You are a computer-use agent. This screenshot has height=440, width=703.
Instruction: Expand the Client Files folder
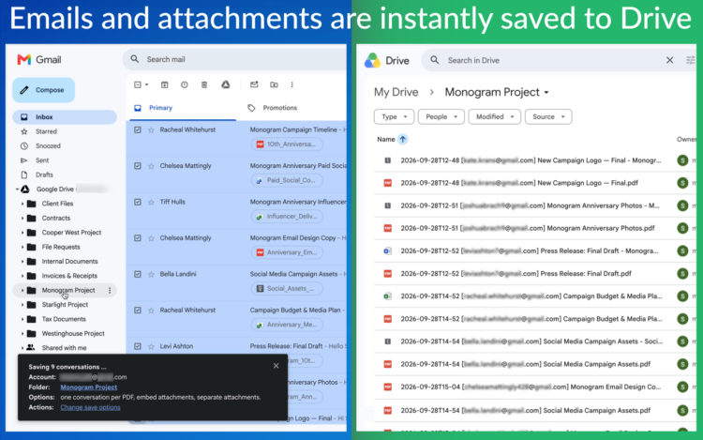pos(22,204)
